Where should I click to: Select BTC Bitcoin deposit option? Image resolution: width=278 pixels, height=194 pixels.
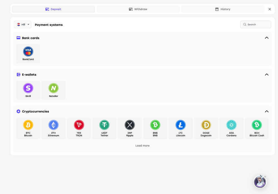click(x=28, y=128)
